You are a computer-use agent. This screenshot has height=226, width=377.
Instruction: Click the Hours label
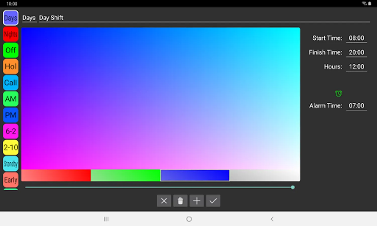point(333,67)
